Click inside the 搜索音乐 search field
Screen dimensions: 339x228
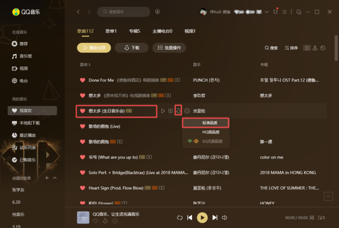point(123,12)
